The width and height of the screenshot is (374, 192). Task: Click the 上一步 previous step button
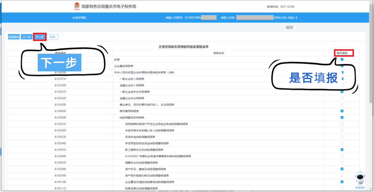pyautogui.click(x=26, y=37)
